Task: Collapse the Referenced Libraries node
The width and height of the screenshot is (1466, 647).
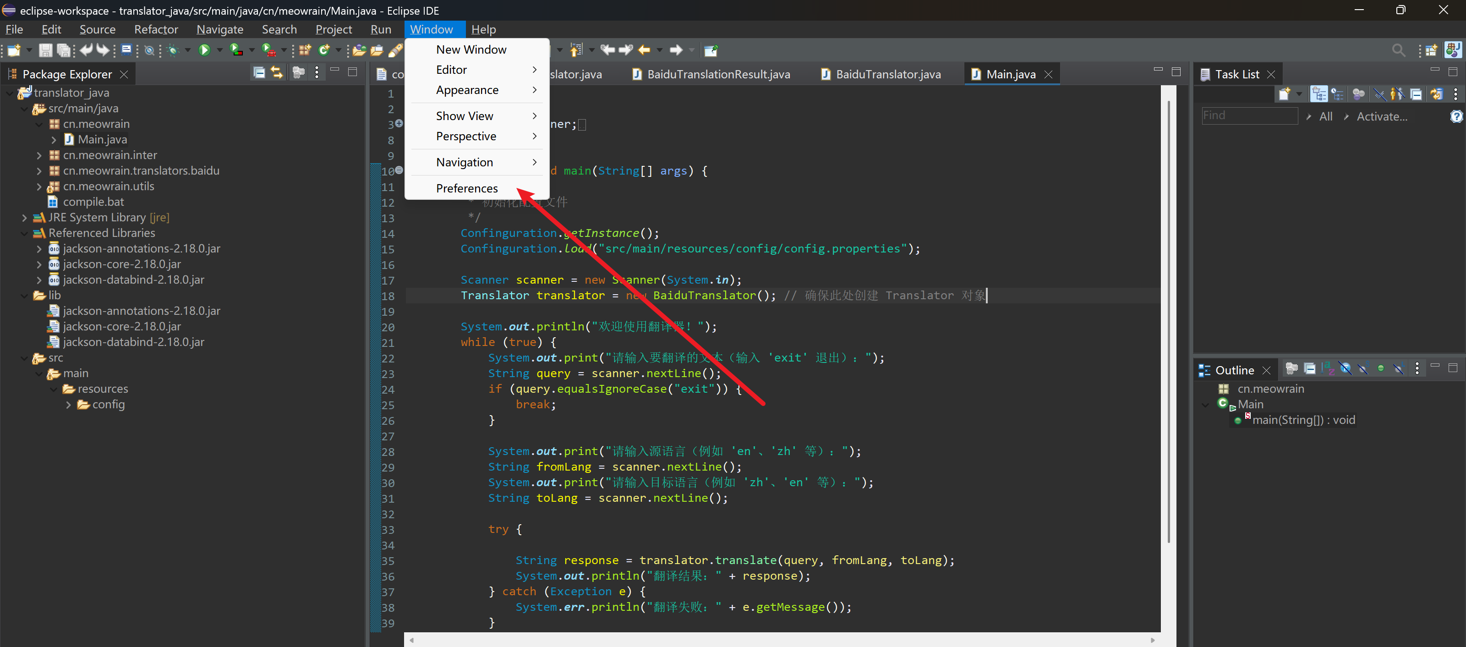Action: click(24, 233)
